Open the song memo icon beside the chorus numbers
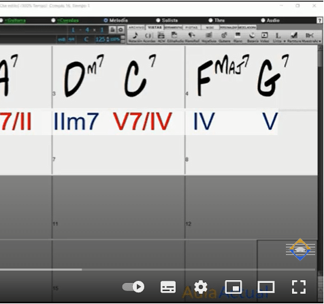 112,29
